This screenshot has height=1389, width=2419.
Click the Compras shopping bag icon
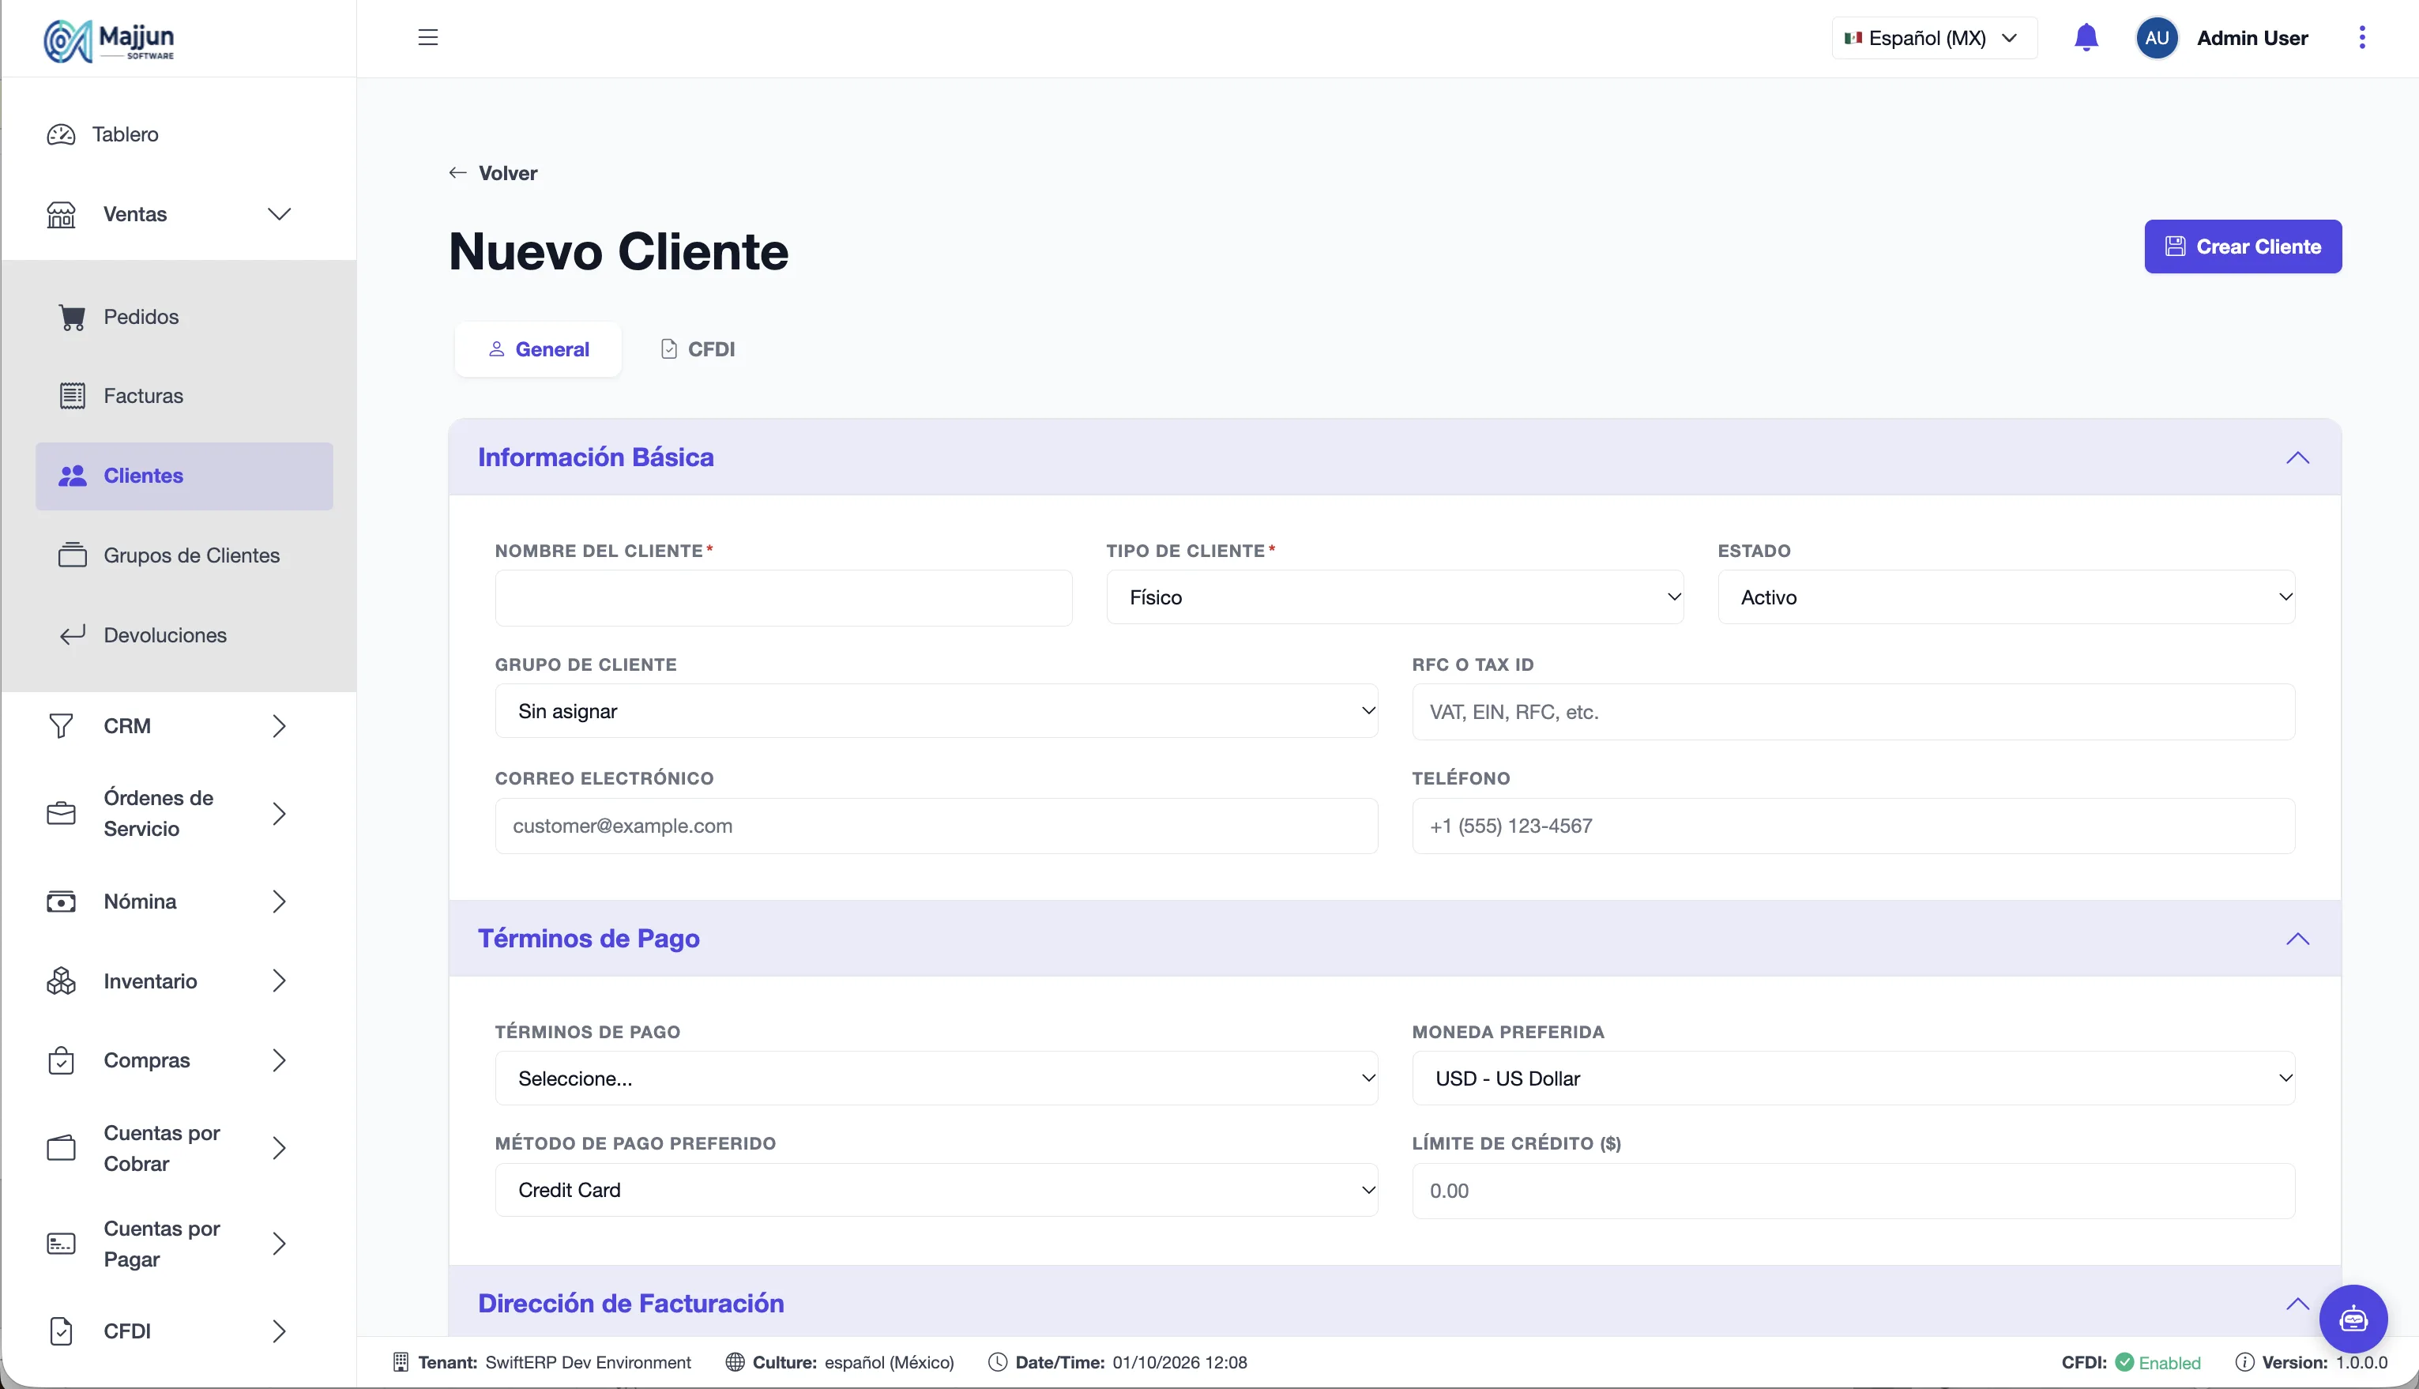[61, 1061]
